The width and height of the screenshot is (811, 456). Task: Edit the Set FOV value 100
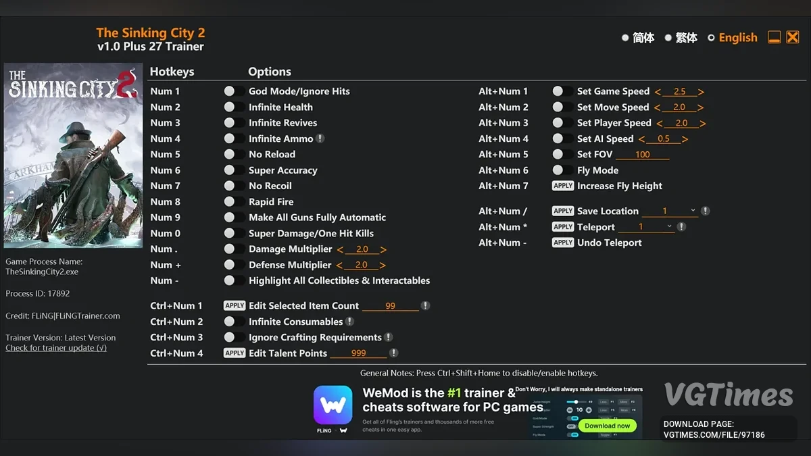(642, 154)
